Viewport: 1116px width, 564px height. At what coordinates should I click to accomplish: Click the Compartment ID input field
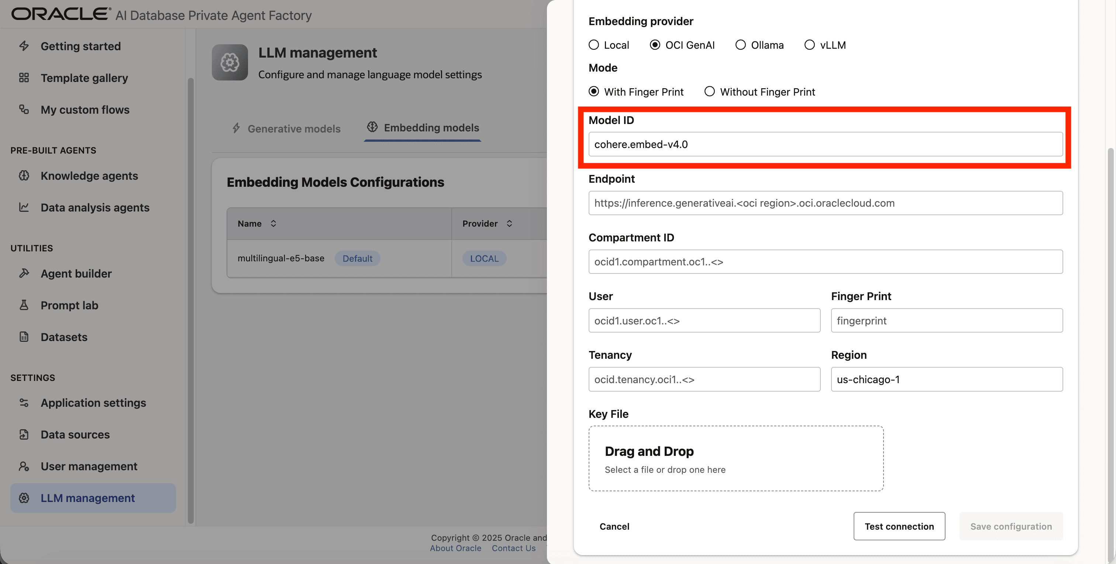point(825,262)
